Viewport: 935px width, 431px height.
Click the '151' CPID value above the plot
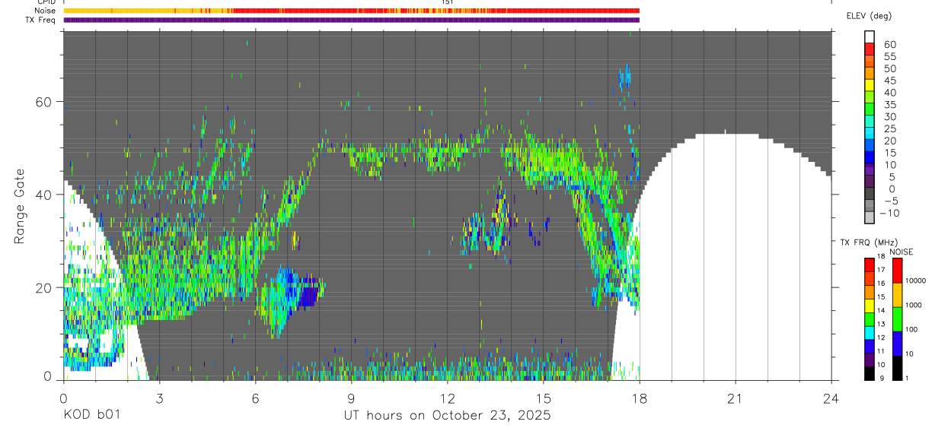448,2
